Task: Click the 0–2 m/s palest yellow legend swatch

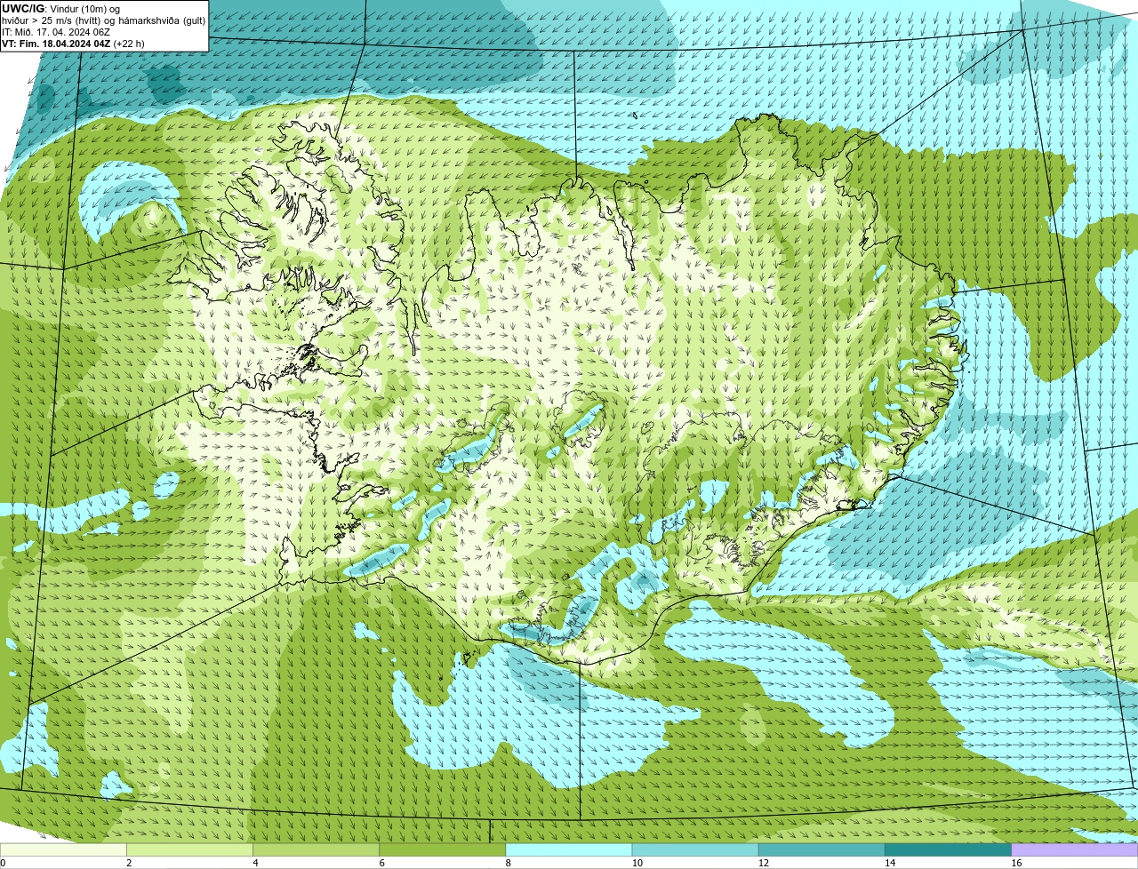Action: pyautogui.click(x=63, y=850)
